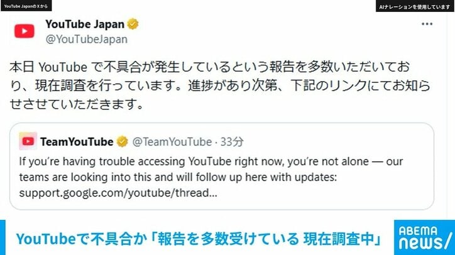Click the 'YouTube JapanのXから' source label
Screen dimensions: 455x255
pos(28,6)
